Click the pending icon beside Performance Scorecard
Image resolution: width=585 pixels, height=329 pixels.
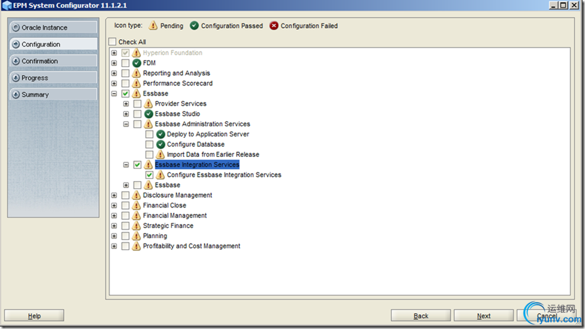click(x=137, y=83)
